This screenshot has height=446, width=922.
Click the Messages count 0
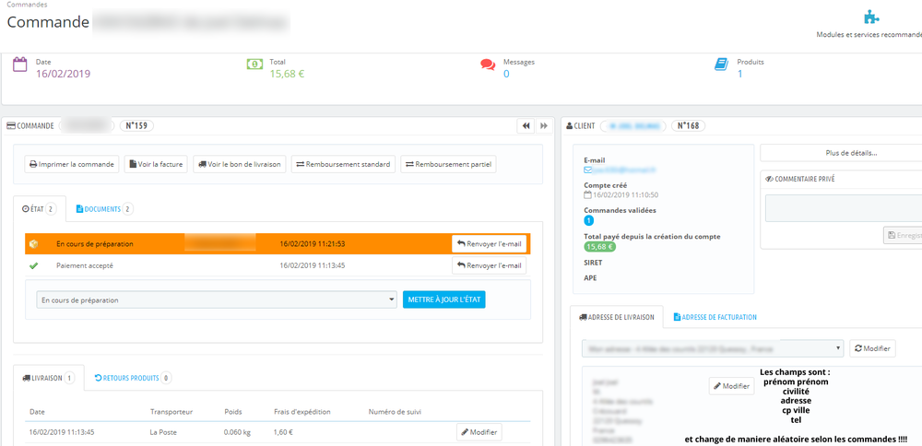pyautogui.click(x=506, y=74)
